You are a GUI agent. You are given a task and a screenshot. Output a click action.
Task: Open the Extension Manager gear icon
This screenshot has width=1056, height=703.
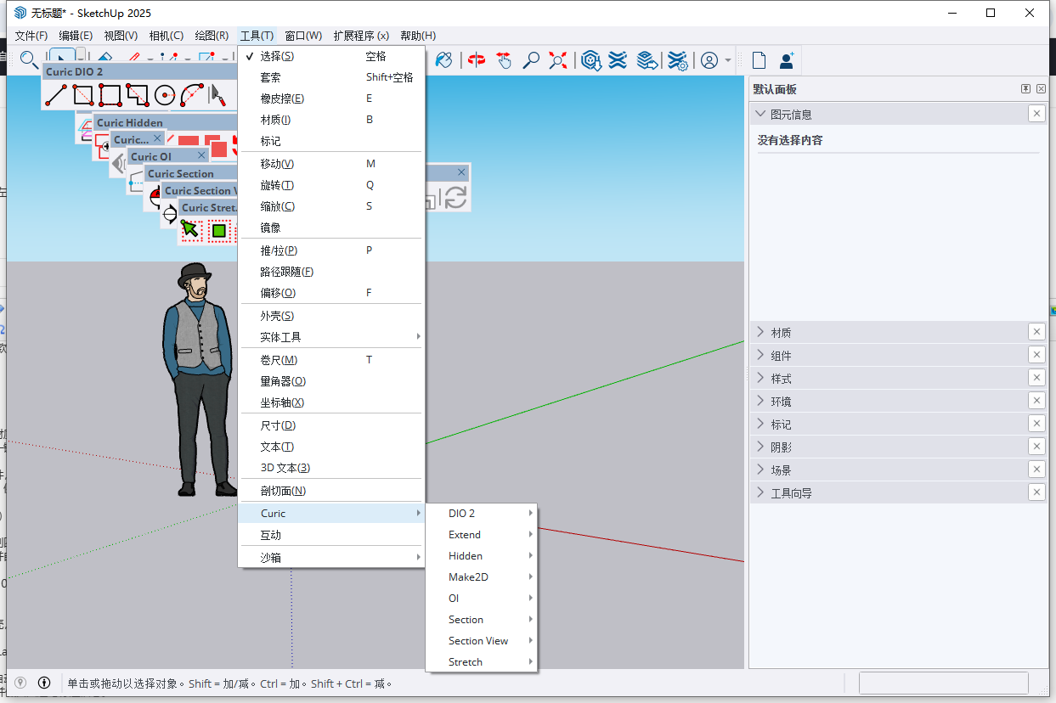click(677, 60)
